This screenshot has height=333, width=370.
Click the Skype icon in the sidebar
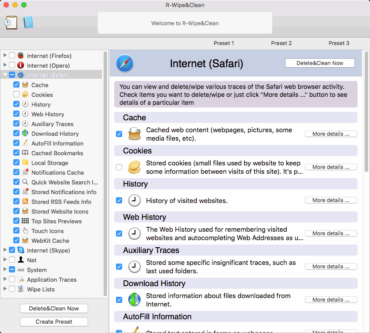pyautogui.click(x=21, y=250)
